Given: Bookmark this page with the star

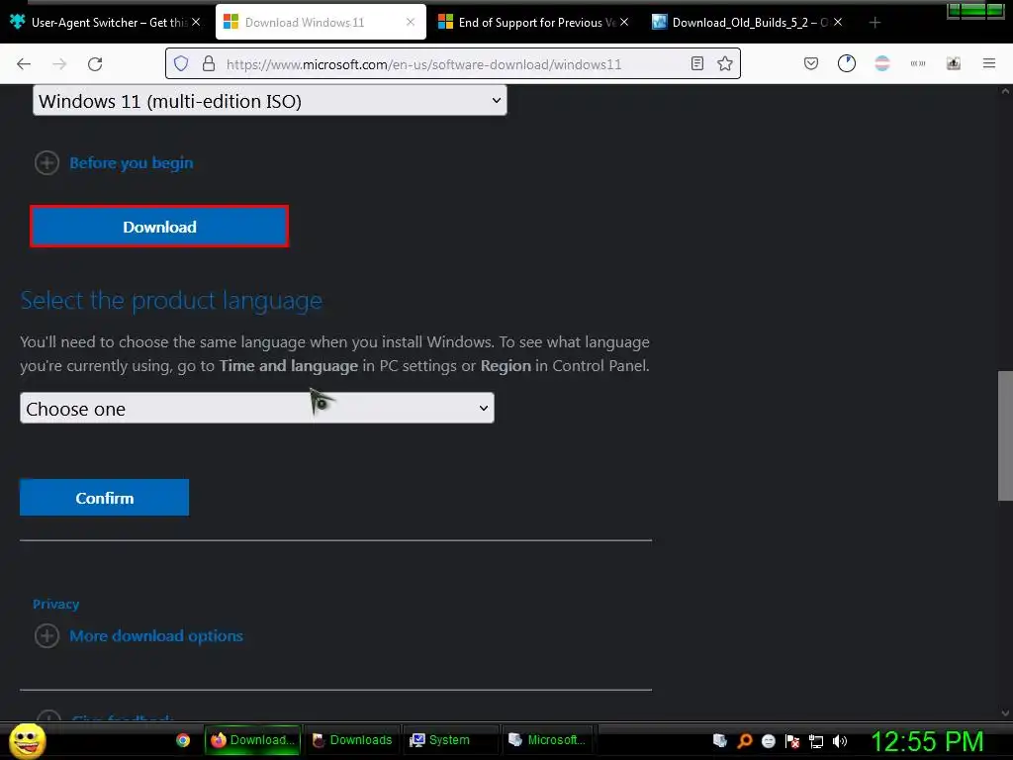Looking at the screenshot, I should coord(725,63).
